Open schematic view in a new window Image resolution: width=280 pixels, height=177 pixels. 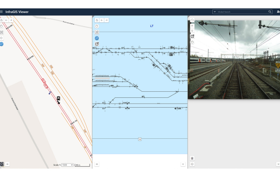(97, 44)
